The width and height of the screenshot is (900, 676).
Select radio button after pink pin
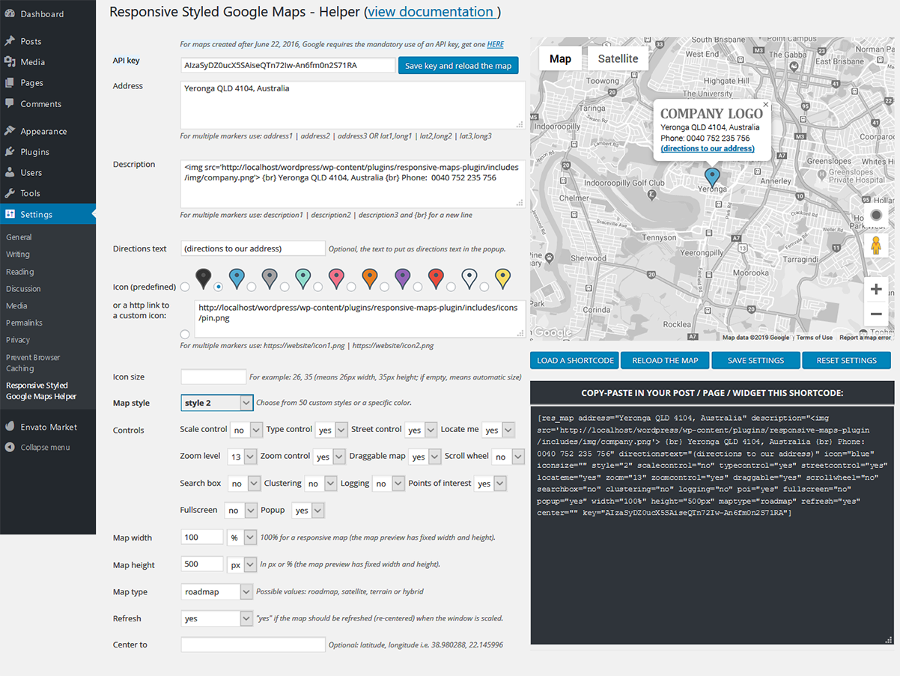click(x=351, y=287)
